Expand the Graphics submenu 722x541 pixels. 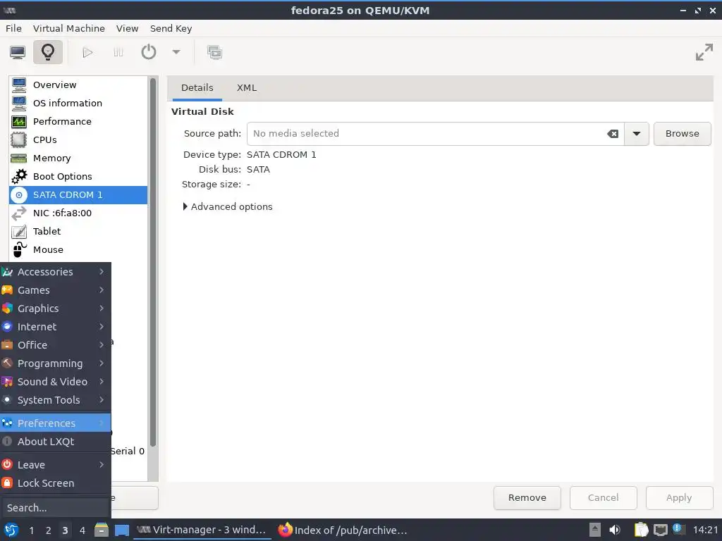click(x=55, y=309)
